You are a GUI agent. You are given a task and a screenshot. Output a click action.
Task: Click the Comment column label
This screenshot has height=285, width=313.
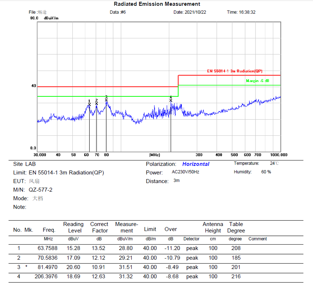tap(258, 239)
